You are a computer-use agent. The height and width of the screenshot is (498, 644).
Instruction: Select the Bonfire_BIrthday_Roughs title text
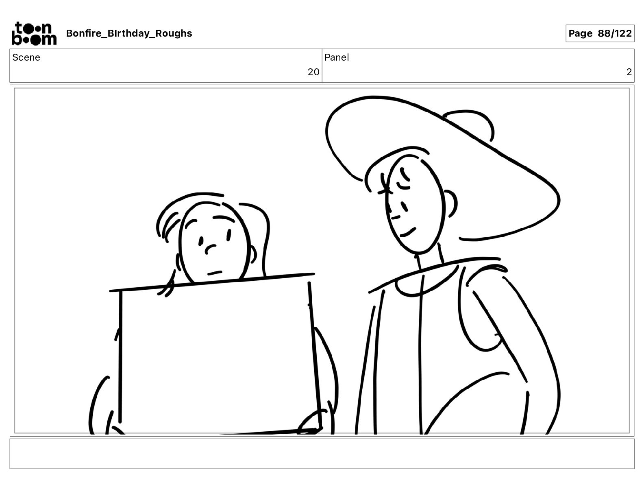point(129,33)
